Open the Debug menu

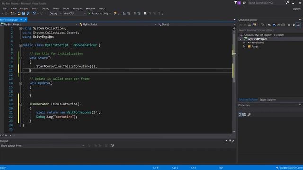45,8
